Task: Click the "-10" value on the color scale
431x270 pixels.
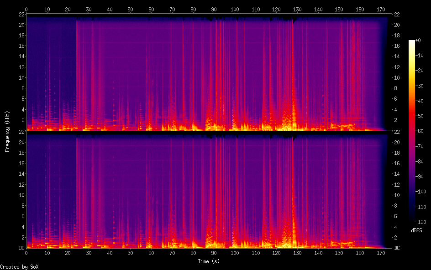Action: [420, 56]
